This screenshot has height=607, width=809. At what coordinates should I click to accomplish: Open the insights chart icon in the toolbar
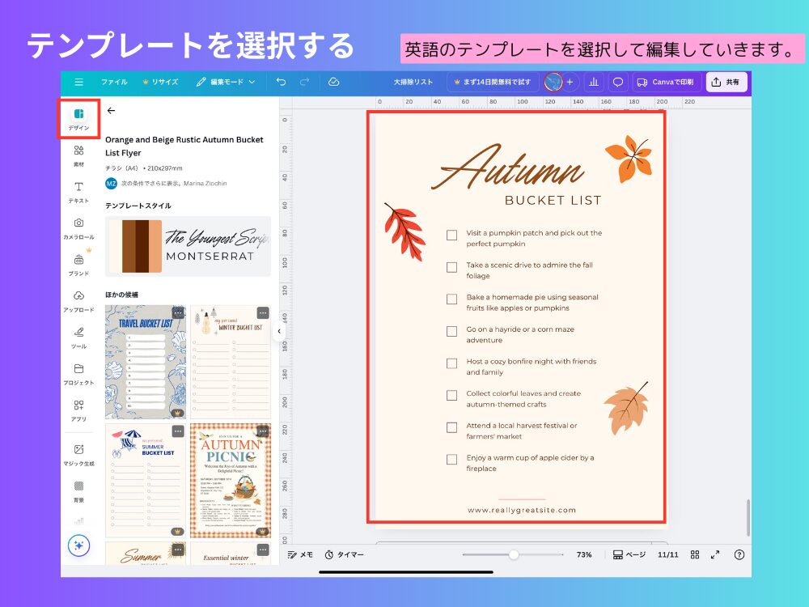(594, 83)
